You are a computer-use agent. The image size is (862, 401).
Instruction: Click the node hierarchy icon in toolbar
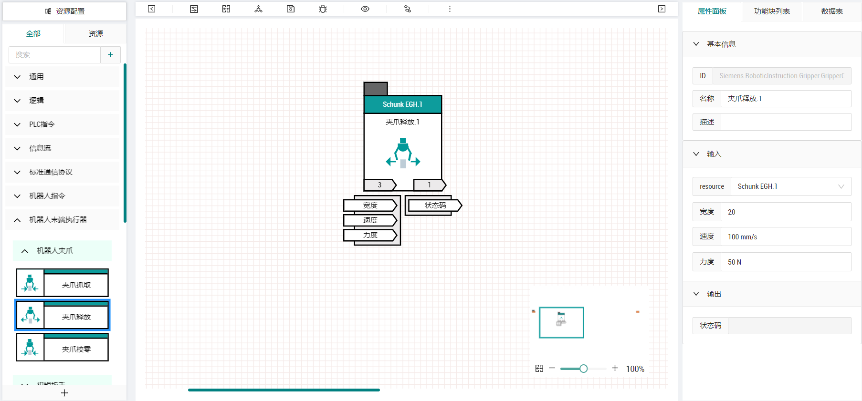tap(258, 9)
